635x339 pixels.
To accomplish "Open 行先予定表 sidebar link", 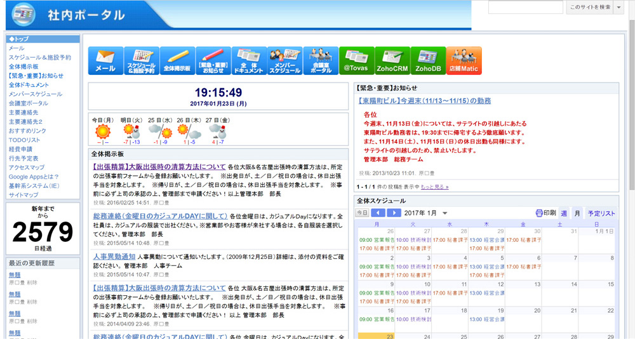I will 23,158.
